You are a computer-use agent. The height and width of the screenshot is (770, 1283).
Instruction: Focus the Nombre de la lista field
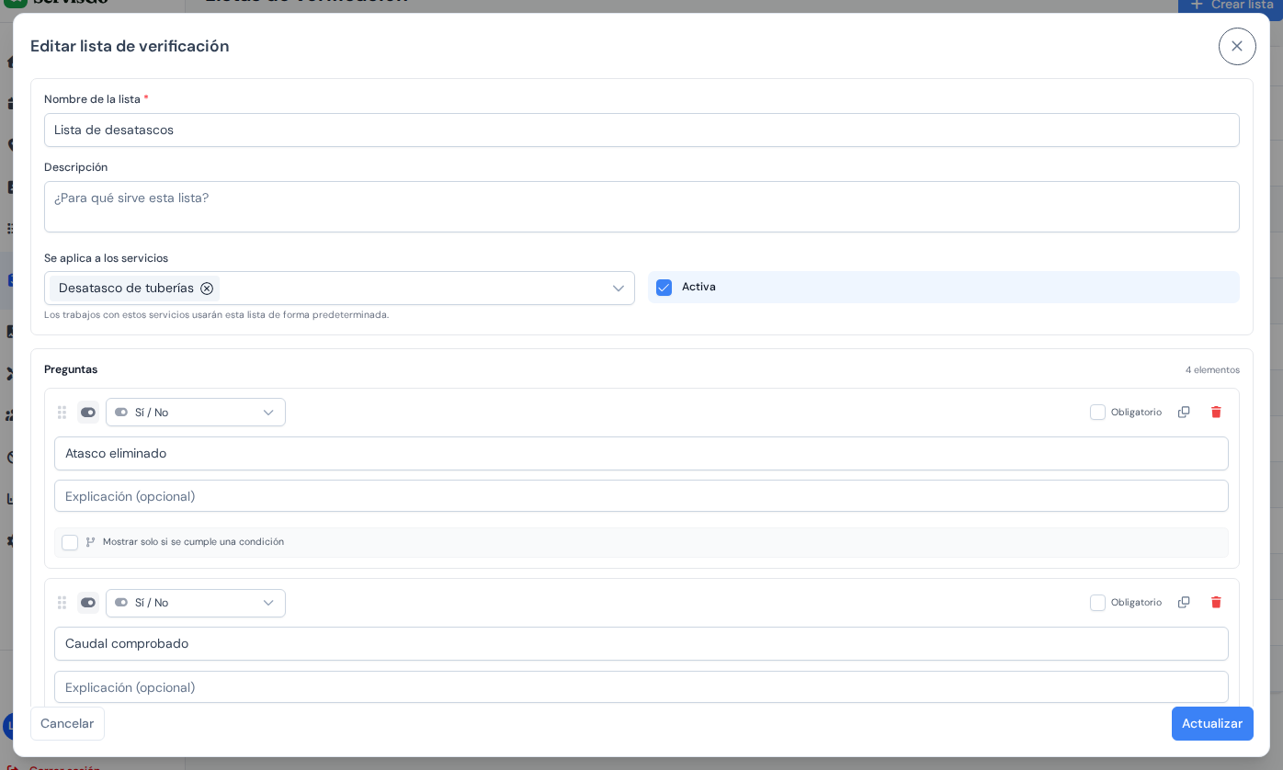[x=641, y=130]
